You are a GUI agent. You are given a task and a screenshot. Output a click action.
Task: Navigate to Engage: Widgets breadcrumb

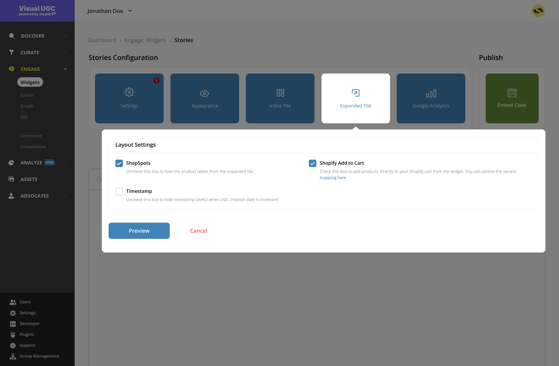[145, 40]
